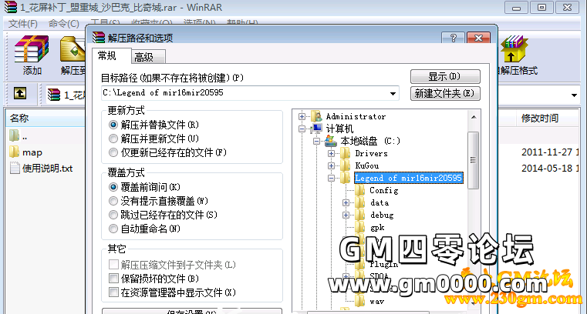Open the 命令(C) menu
The height and width of the screenshot is (314, 587).
[64, 24]
